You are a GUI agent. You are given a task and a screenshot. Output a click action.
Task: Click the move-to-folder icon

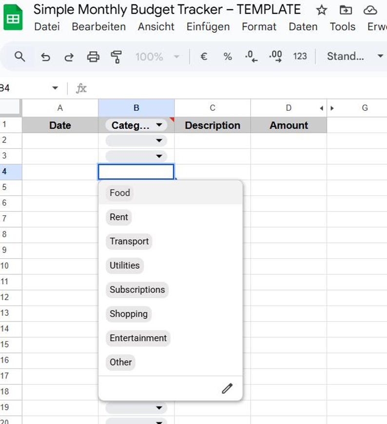point(346,10)
